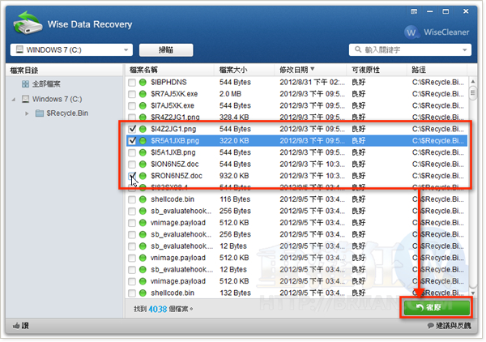486x342 pixels.
Task: Expand the $Recycle.Bin tree node
Action: tap(27, 113)
